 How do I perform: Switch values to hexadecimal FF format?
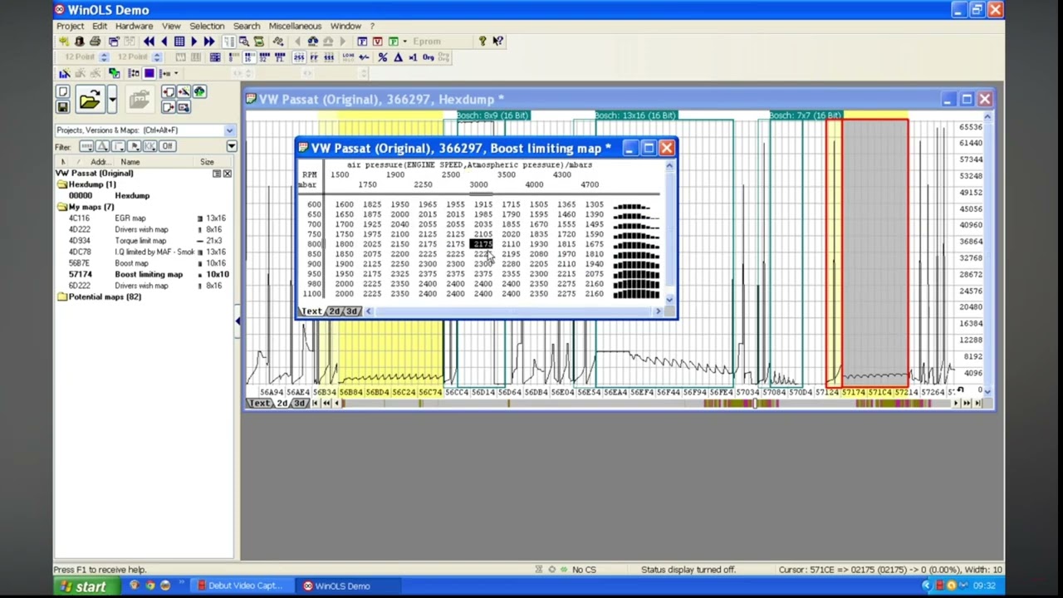pos(314,57)
